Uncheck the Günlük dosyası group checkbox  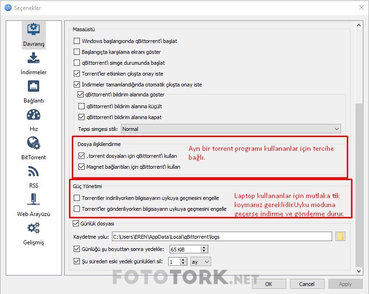(x=76, y=224)
